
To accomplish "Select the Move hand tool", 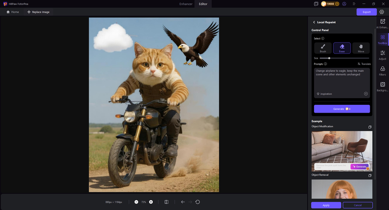I will (x=361, y=48).
